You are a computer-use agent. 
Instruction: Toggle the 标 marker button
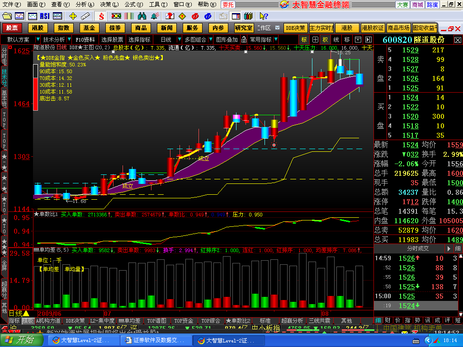point(304,39)
